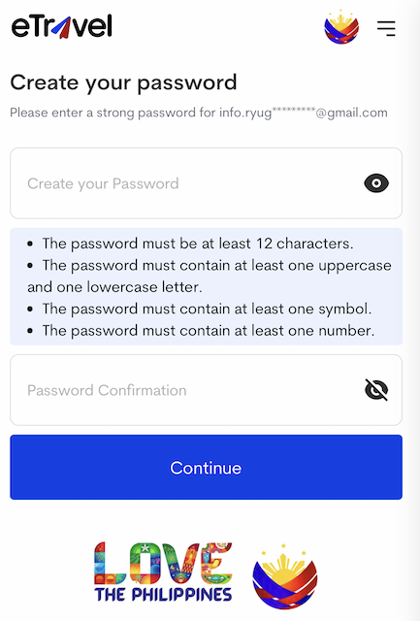Click the uppercase and lowercase requirement line
Screen dimensions: 420x621
pyautogui.click(x=210, y=276)
